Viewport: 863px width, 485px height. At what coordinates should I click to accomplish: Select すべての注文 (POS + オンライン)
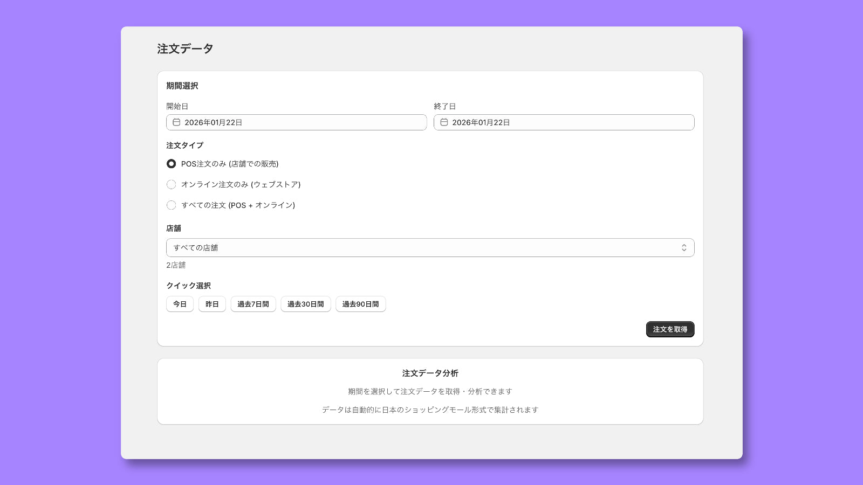(x=171, y=205)
